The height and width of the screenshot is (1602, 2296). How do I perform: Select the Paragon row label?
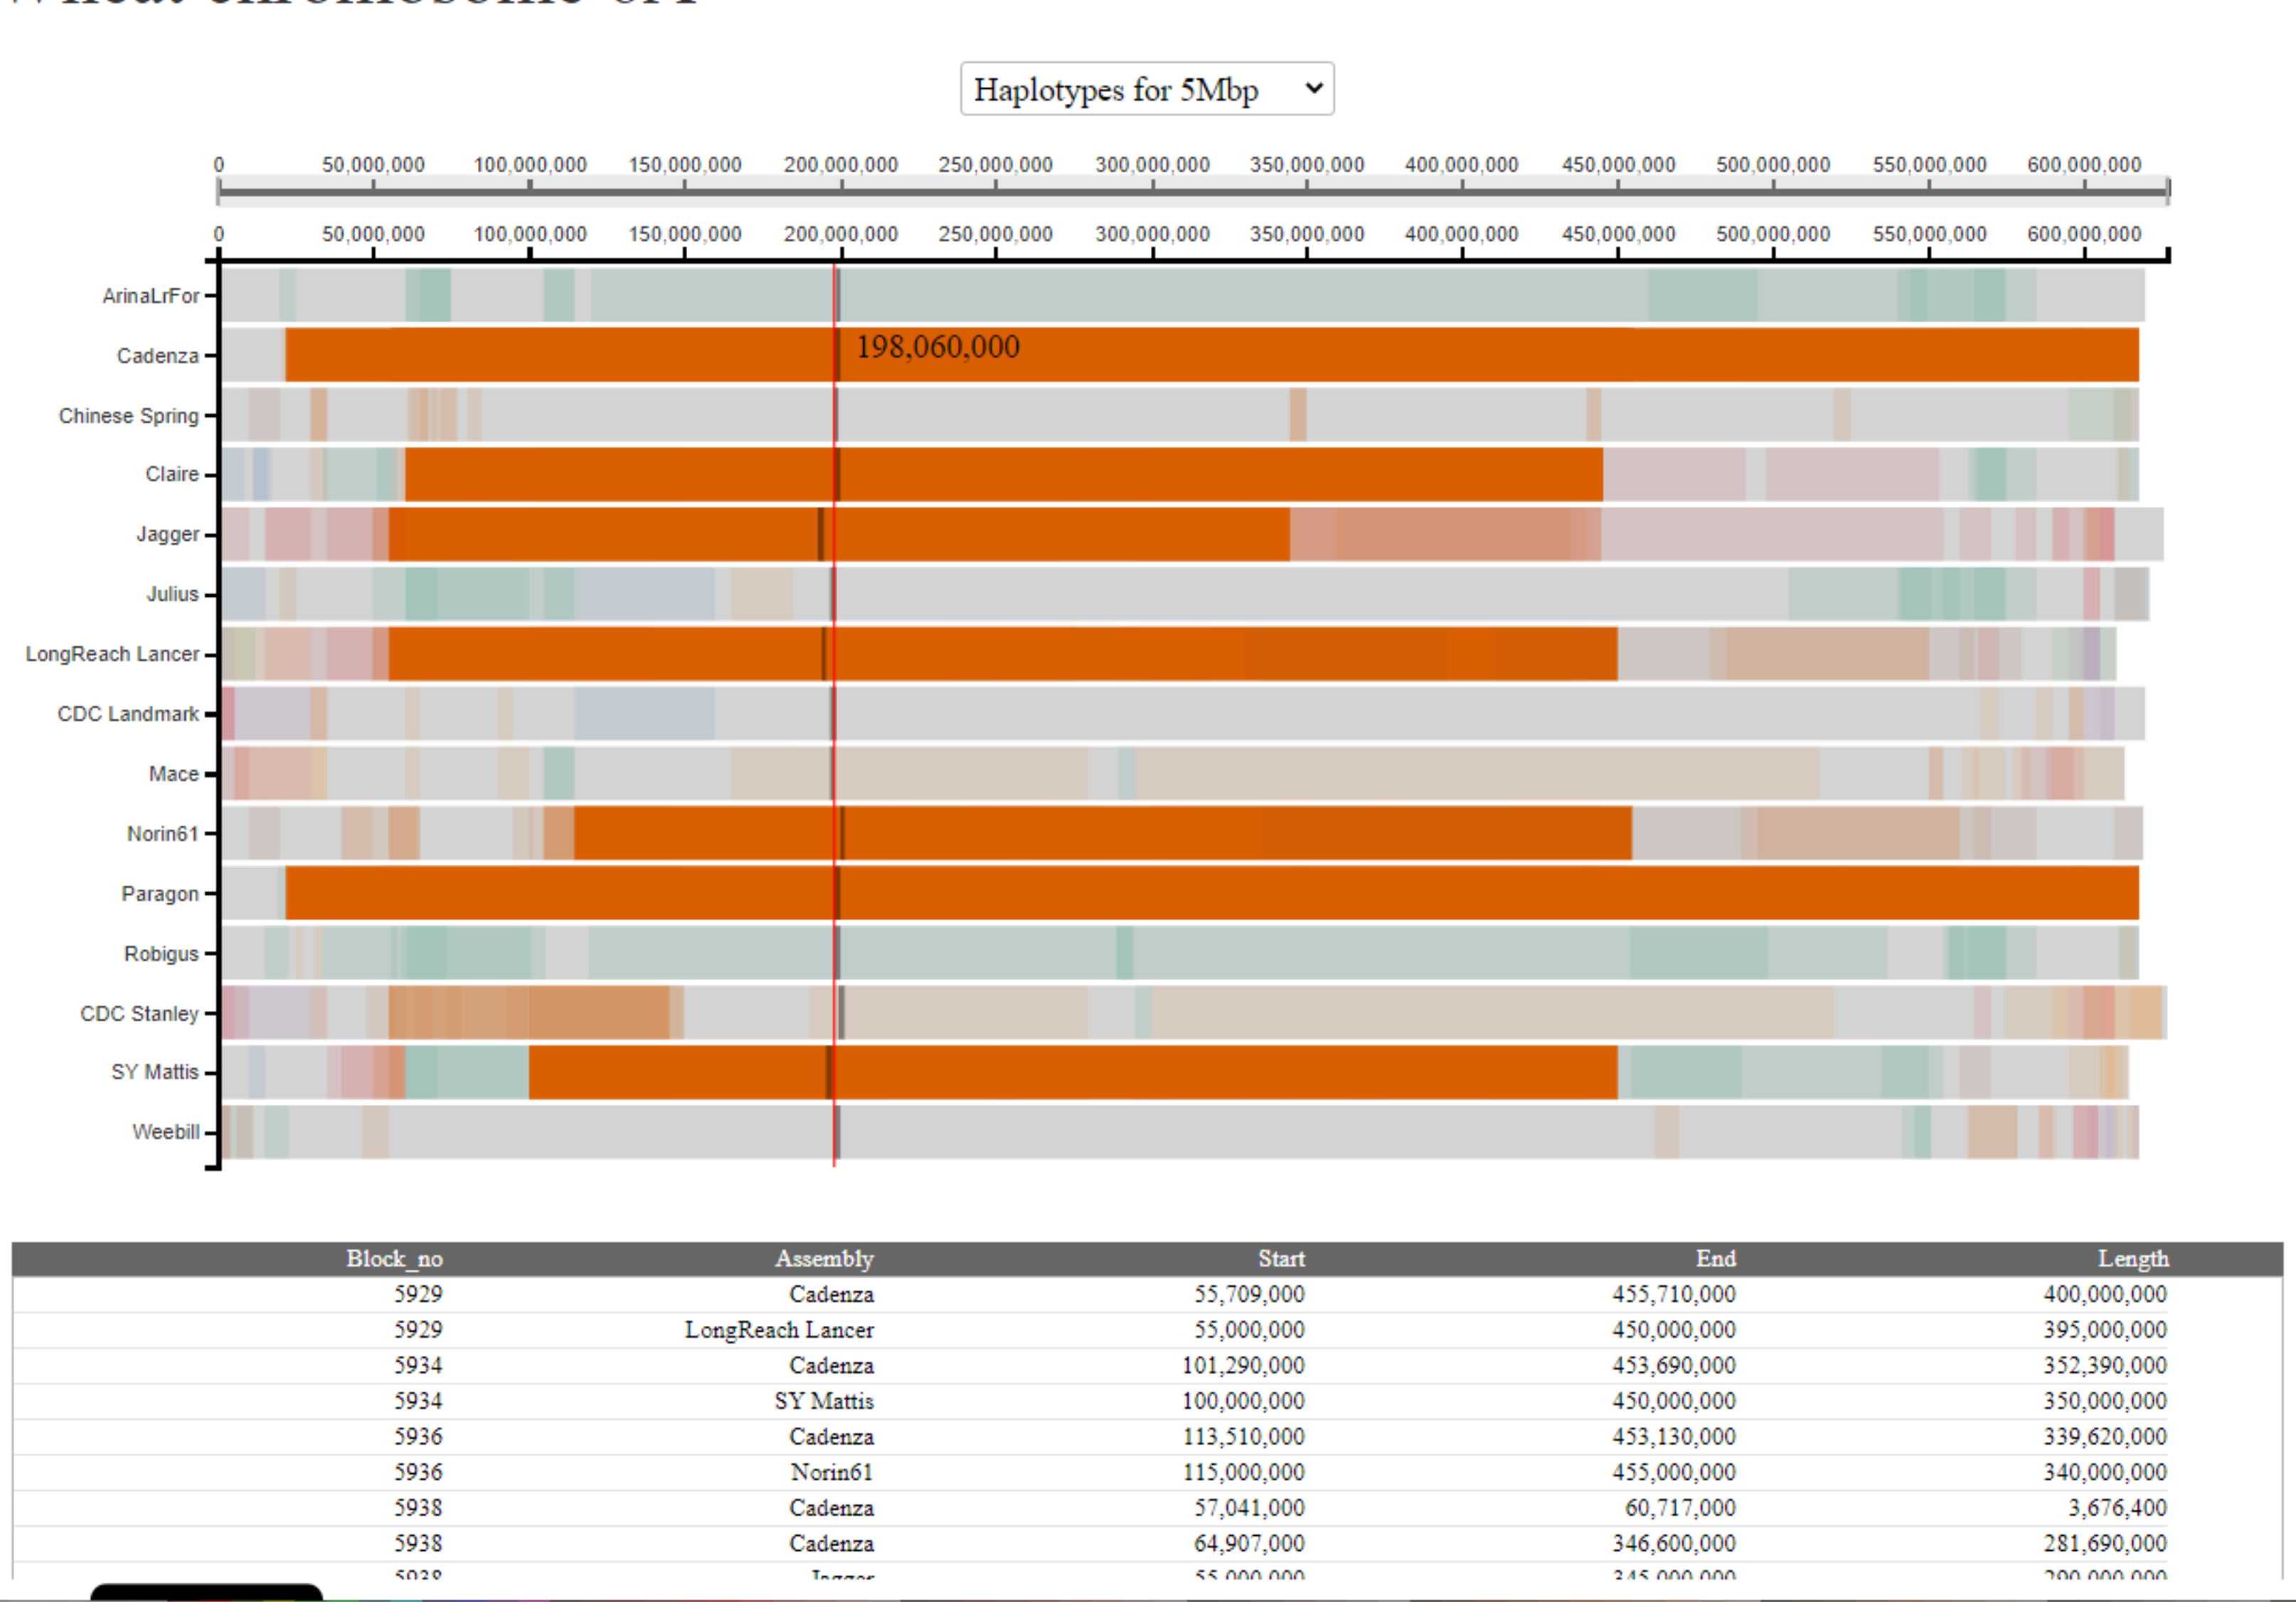[x=160, y=894]
